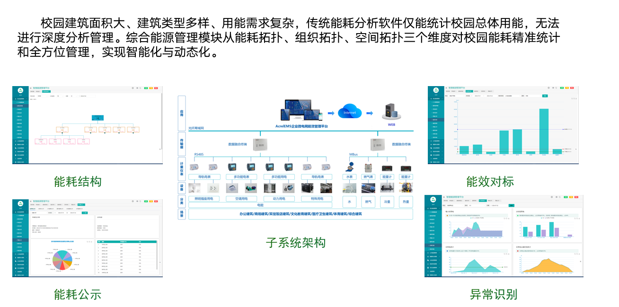Click the 设备 layer label
The image size is (619, 307).
click(x=182, y=188)
